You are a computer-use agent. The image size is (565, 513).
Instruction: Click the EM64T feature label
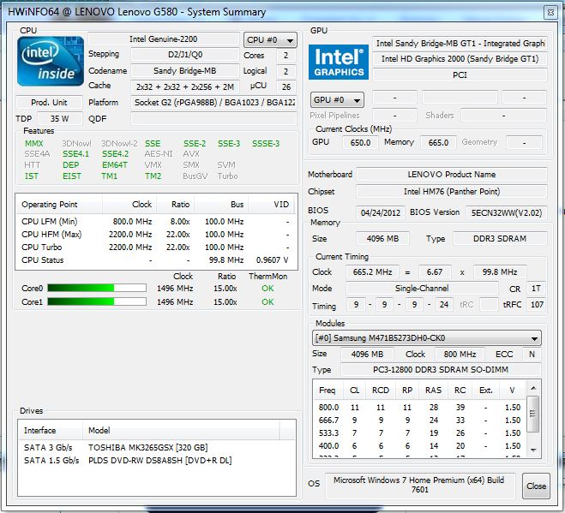[115, 165]
